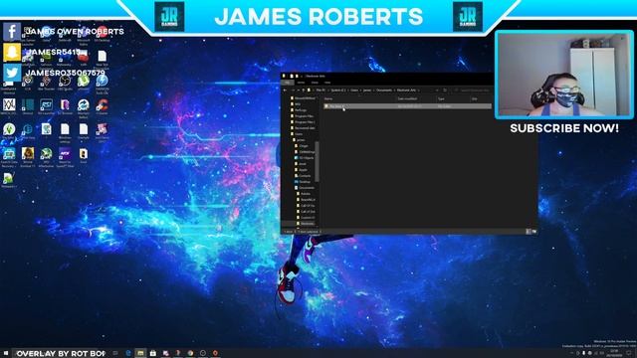Go back with the Explorer back arrow
Image resolution: width=637 pixels, height=358 pixels.
286,90
